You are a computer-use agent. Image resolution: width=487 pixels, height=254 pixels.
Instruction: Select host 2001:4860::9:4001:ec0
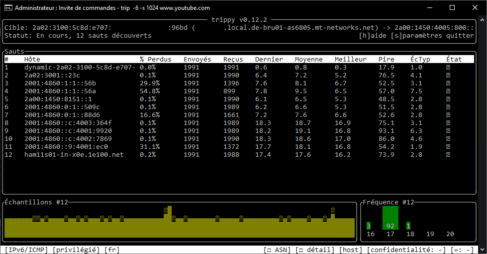point(66,146)
